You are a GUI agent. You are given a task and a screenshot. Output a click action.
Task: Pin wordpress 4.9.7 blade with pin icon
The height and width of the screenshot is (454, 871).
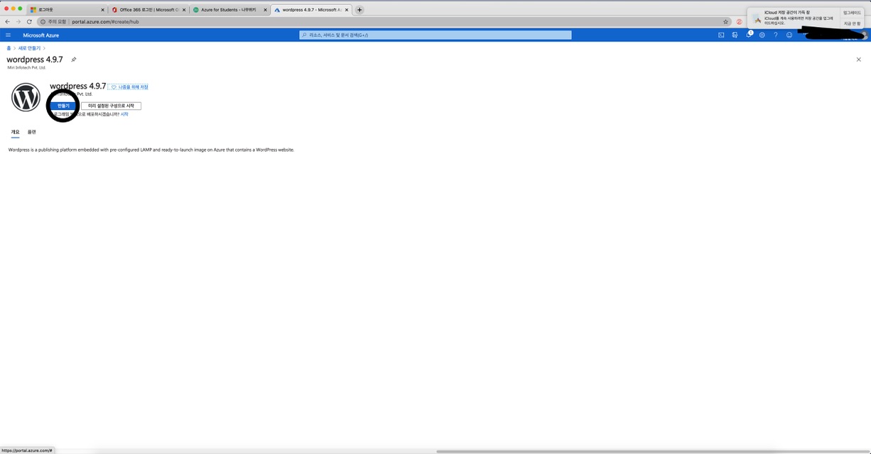pos(73,60)
